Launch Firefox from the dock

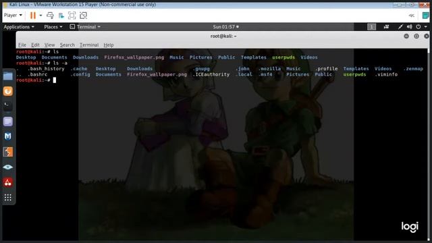[x=7, y=91]
